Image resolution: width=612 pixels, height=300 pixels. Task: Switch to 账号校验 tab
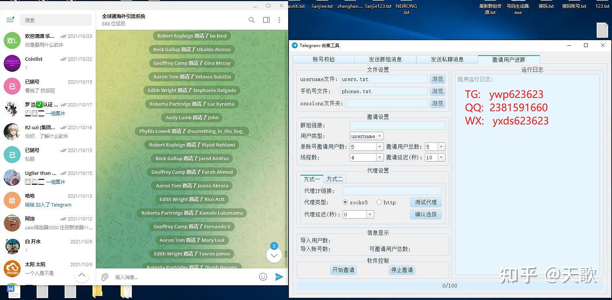point(324,59)
